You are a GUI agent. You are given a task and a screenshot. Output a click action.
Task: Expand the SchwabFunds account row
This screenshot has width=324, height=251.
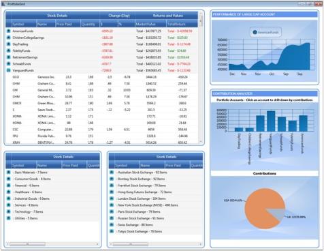9,64
